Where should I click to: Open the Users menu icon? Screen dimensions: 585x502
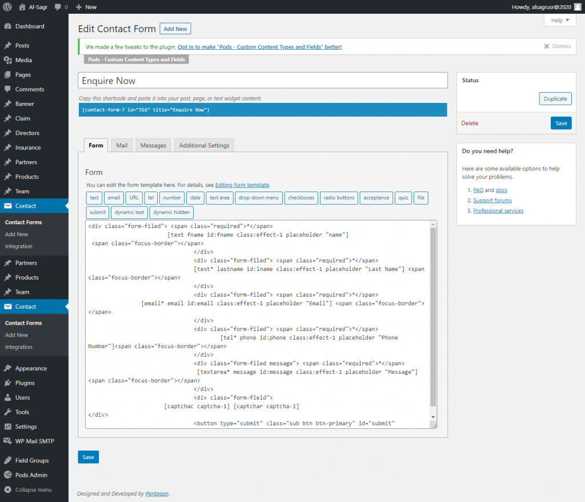point(7,397)
